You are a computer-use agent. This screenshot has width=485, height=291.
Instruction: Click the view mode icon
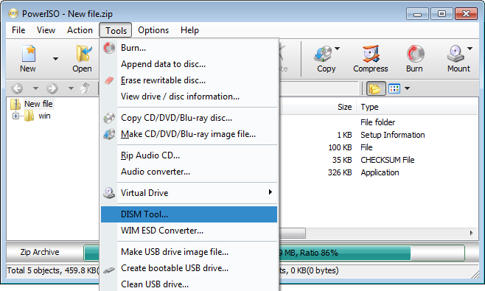tap(394, 88)
